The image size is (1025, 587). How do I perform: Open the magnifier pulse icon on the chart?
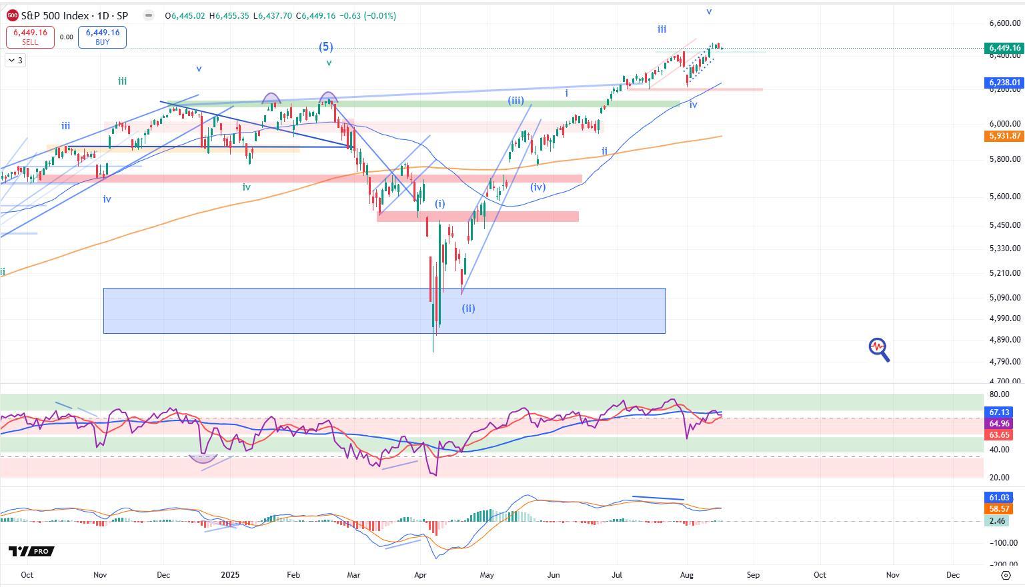[x=879, y=349]
